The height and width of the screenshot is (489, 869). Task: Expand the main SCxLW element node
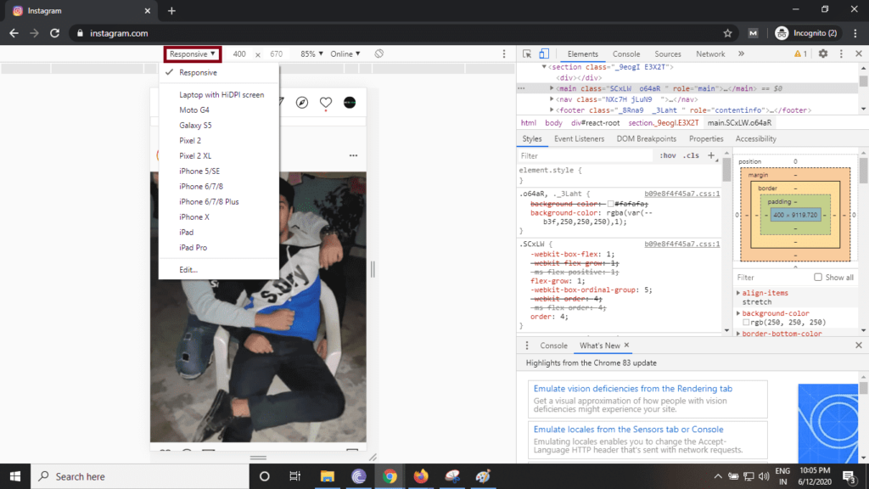[x=552, y=88]
